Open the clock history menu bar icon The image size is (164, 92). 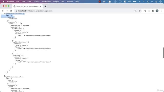point(115,2)
